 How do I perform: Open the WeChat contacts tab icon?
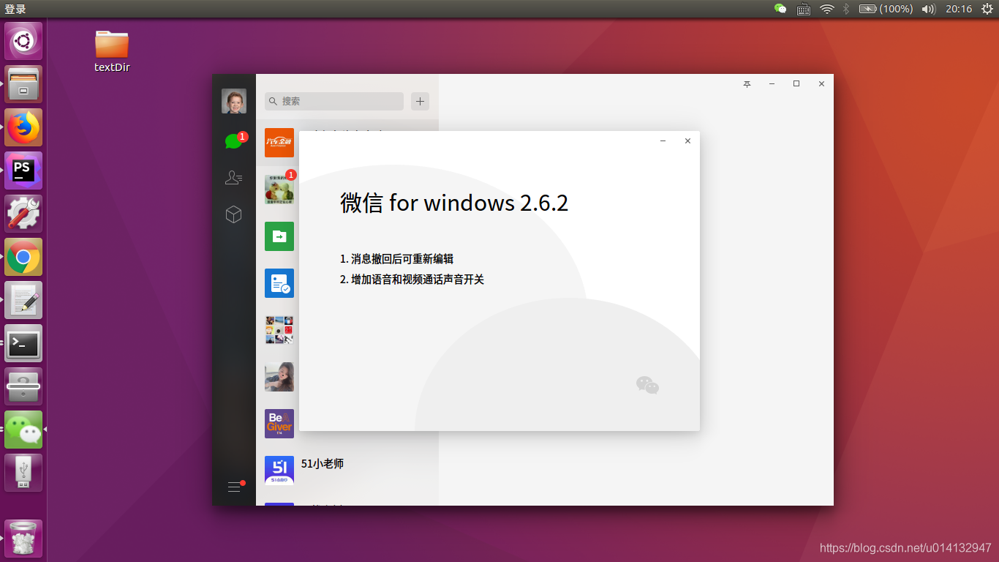tap(233, 177)
